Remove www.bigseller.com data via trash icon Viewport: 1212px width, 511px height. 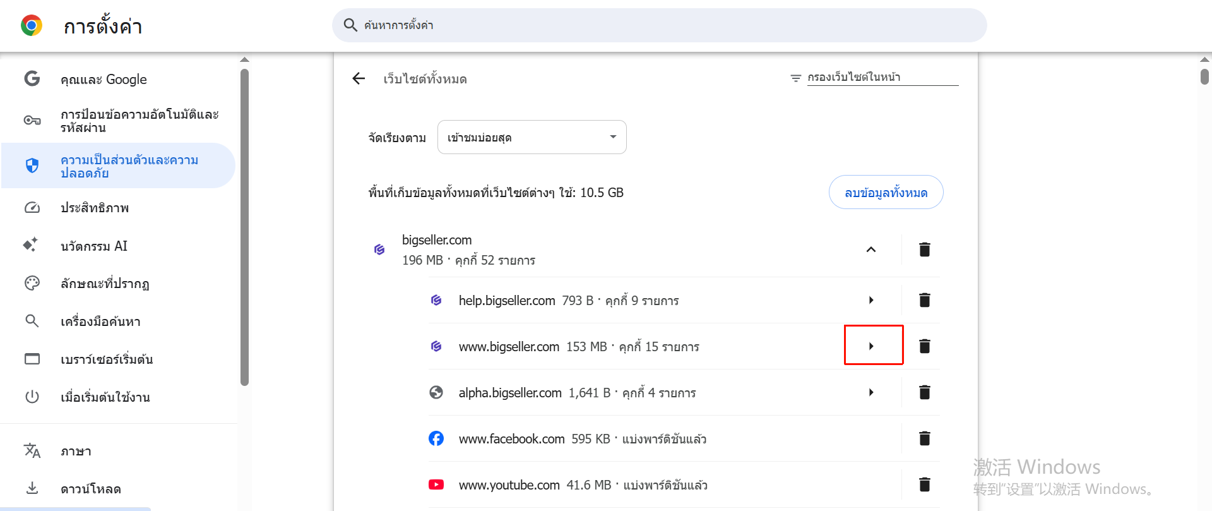click(924, 346)
